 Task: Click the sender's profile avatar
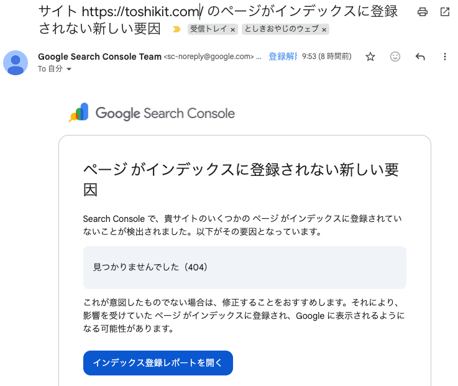[16, 62]
